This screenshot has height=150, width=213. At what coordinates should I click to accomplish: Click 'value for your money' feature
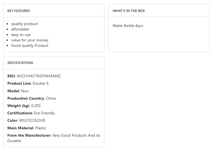[30, 40]
